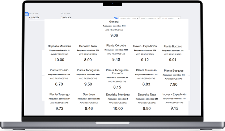This screenshot has height=131, width=225.
Task: Open the San Juan card
Action: click(x=89, y=94)
